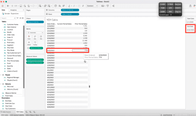Click the Swap Rows and Columns icon
The image size is (196, 116).
(56, 6)
